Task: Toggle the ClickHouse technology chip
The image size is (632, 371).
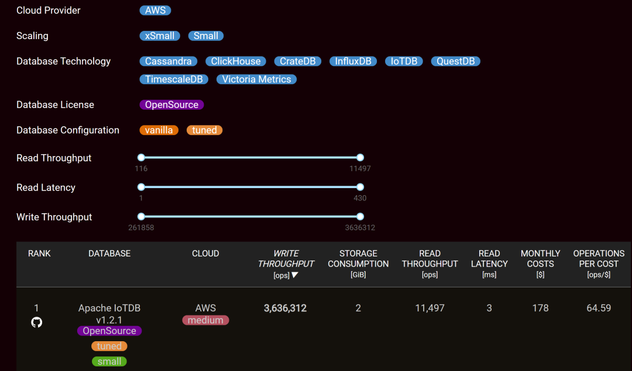Action: (x=236, y=61)
